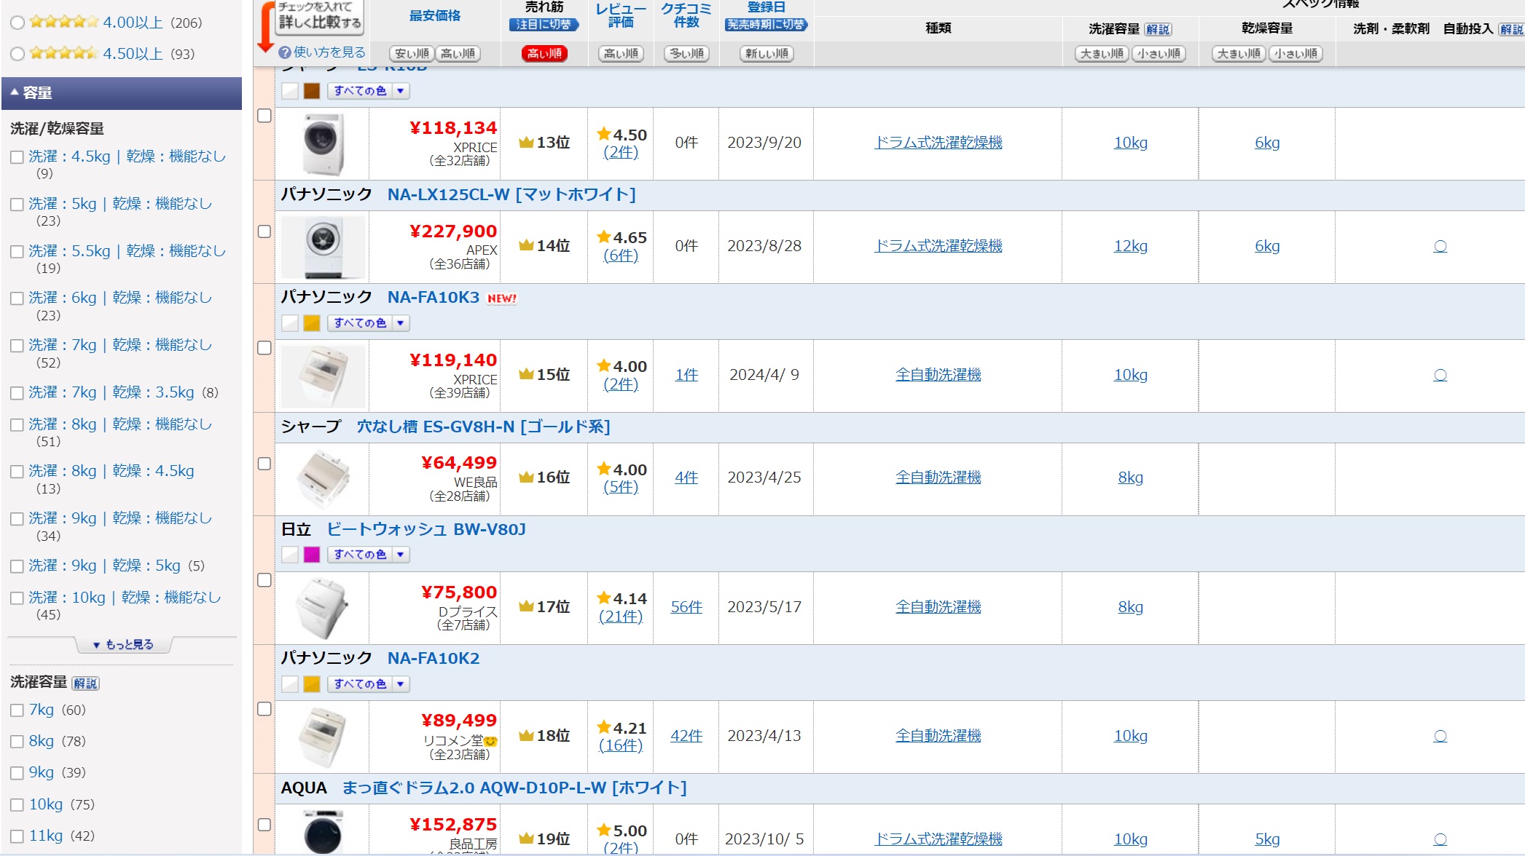Image resolution: width=1525 pixels, height=856 pixels.
Task: Sort registration date by 新しい順
Action: point(767,54)
